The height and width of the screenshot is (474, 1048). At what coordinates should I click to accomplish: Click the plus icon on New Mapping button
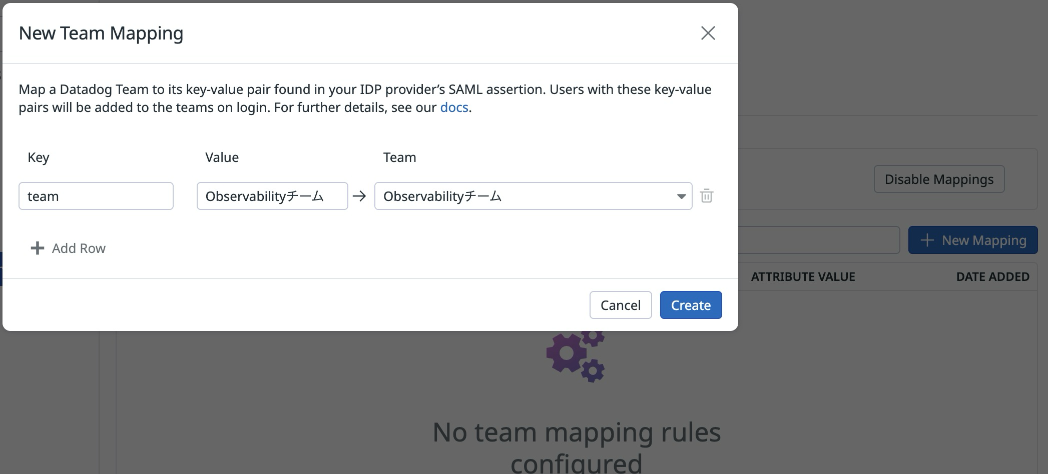coord(928,240)
